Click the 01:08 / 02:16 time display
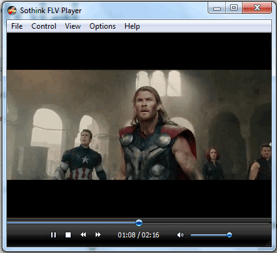 pos(138,235)
